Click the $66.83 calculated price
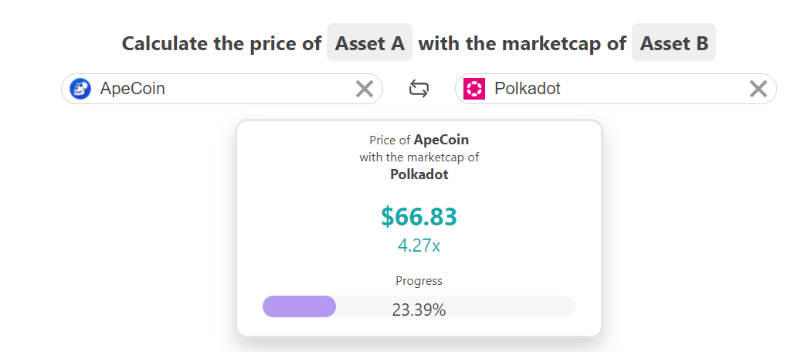 pyautogui.click(x=419, y=217)
